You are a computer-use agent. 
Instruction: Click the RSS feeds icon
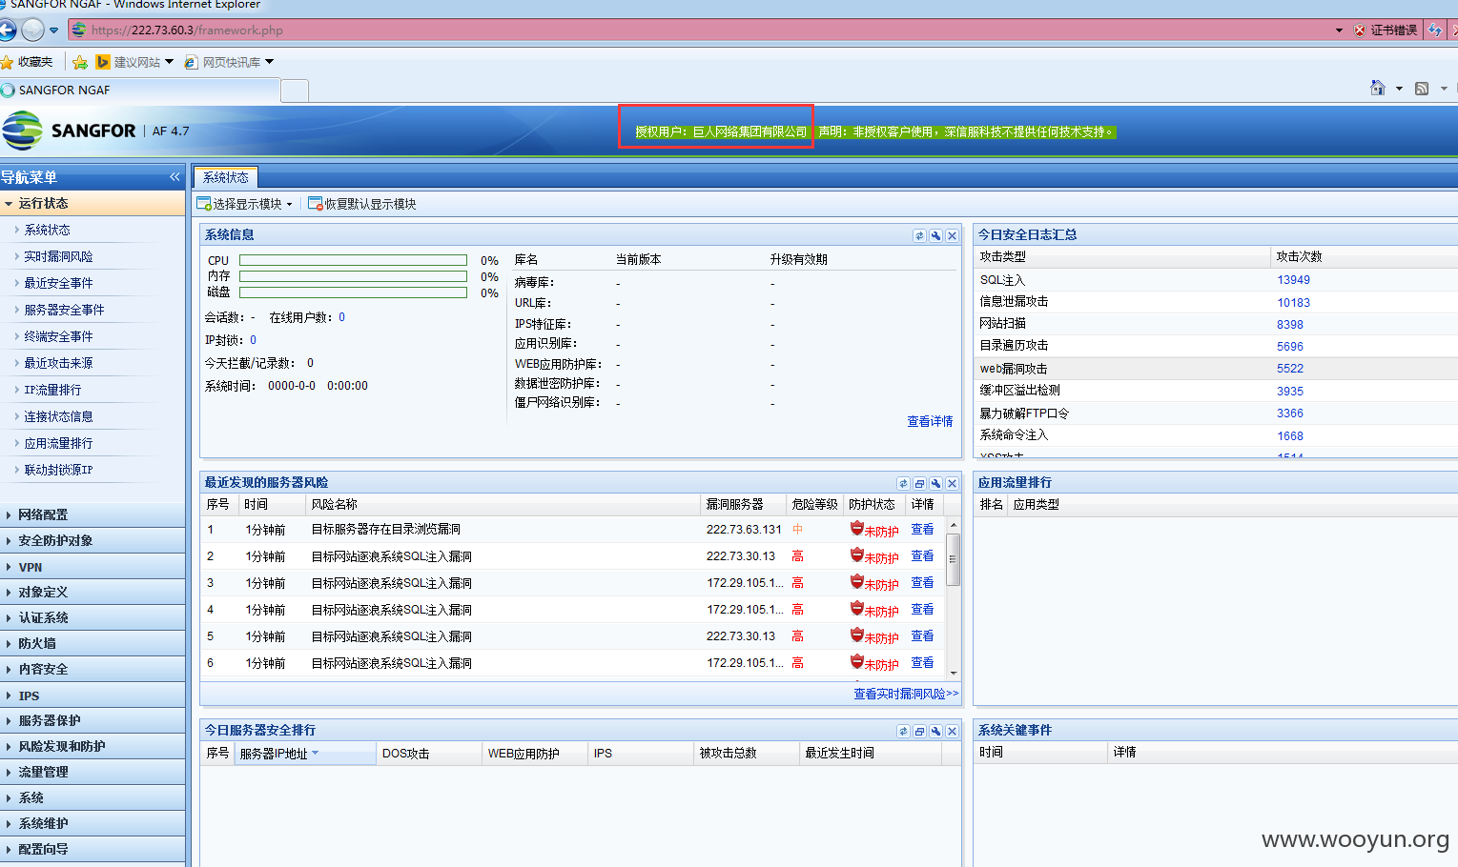coord(1421,89)
